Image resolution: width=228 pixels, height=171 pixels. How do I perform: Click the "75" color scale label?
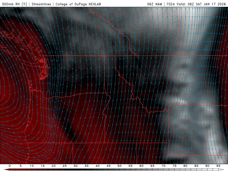point(174,166)
